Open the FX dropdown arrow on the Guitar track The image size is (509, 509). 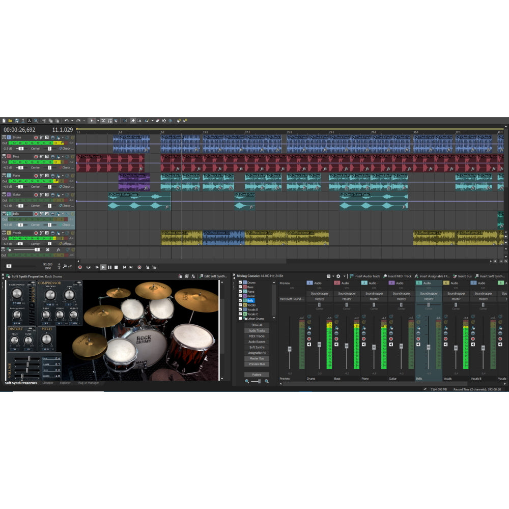63,194
